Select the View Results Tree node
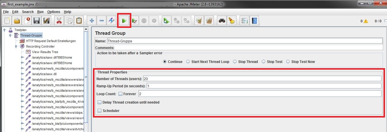 point(45,52)
